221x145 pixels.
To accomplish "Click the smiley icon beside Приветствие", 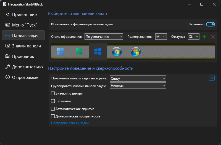I will [8, 14].
